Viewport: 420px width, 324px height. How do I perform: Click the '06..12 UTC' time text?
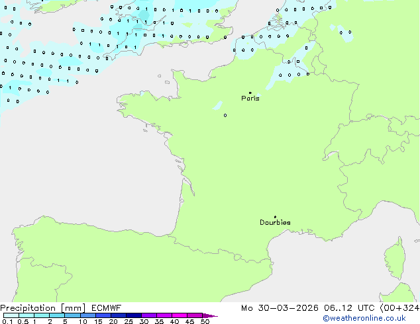(x=349, y=308)
